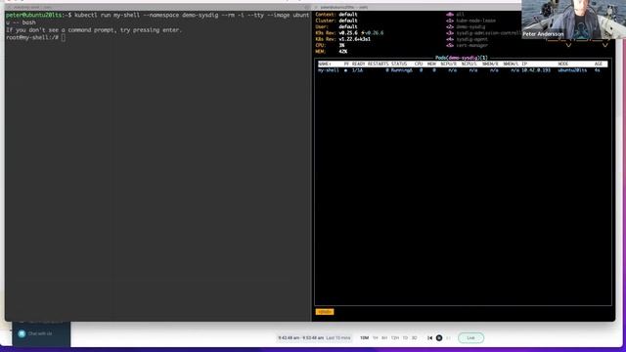Click the orange breadcrumb at k9s bottom
This screenshot has height=352, width=626.
325,312
